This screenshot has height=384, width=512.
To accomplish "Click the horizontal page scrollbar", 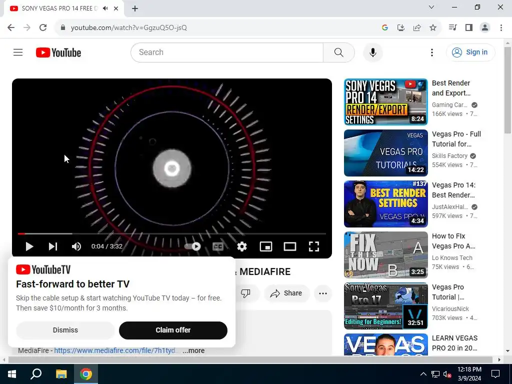I will (x=250, y=359).
